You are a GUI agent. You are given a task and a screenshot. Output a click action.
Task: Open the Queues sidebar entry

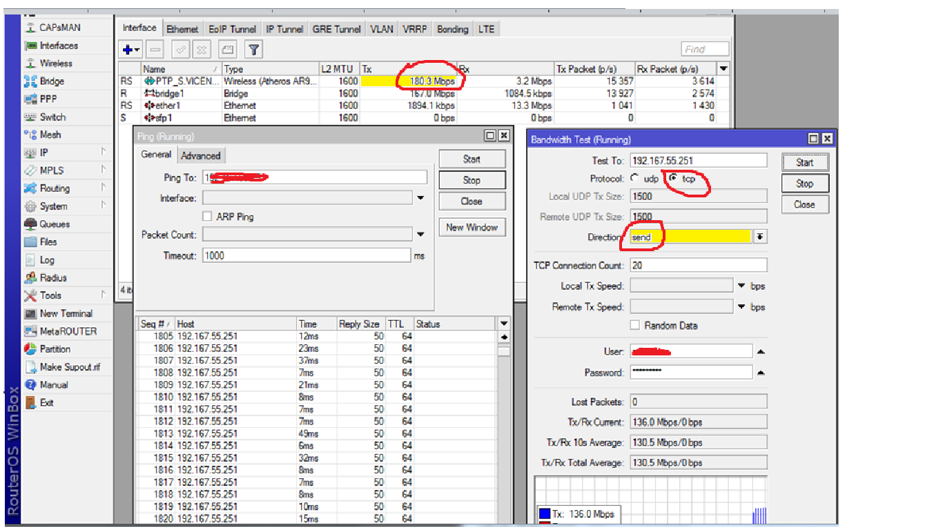coord(55,224)
